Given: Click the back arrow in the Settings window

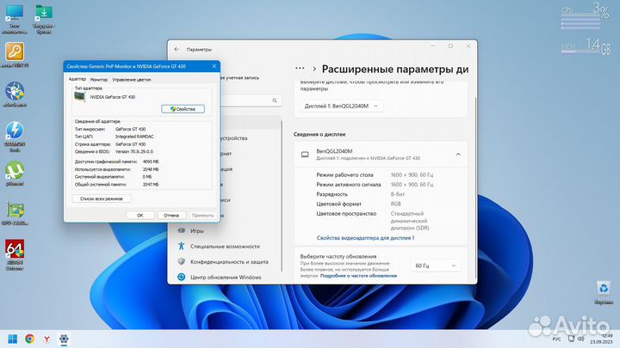Looking at the screenshot, I should 177,49.
